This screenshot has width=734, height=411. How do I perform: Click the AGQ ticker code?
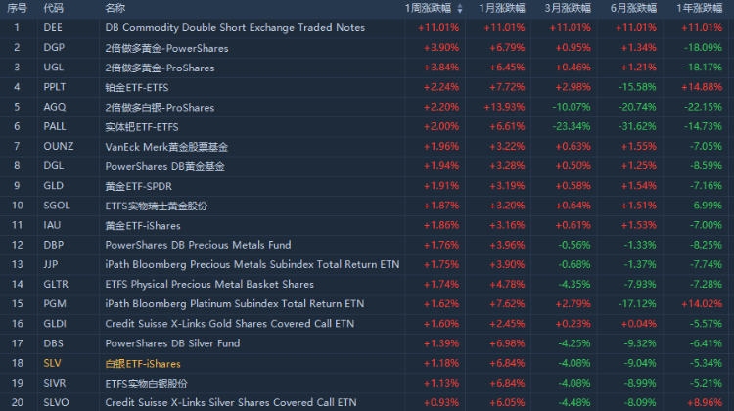coord(54,107)
